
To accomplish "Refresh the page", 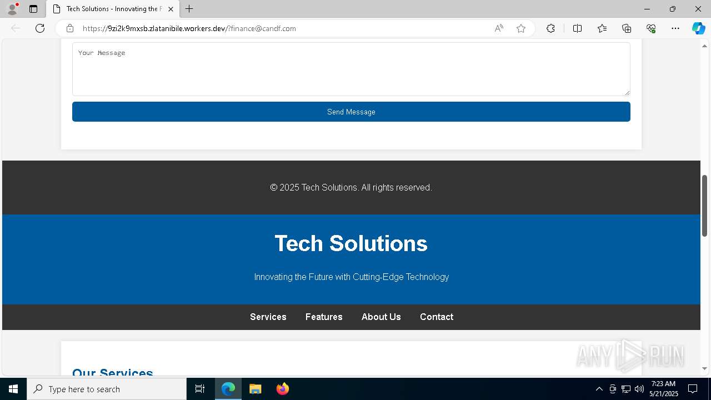I will point(40,28).
